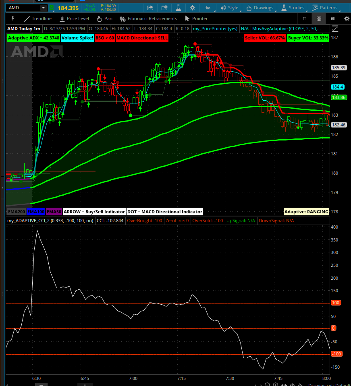Select the Trendline drawing tool
Image resolution: width=351 pixels, height=386 pixels.
tap(37, 19)
